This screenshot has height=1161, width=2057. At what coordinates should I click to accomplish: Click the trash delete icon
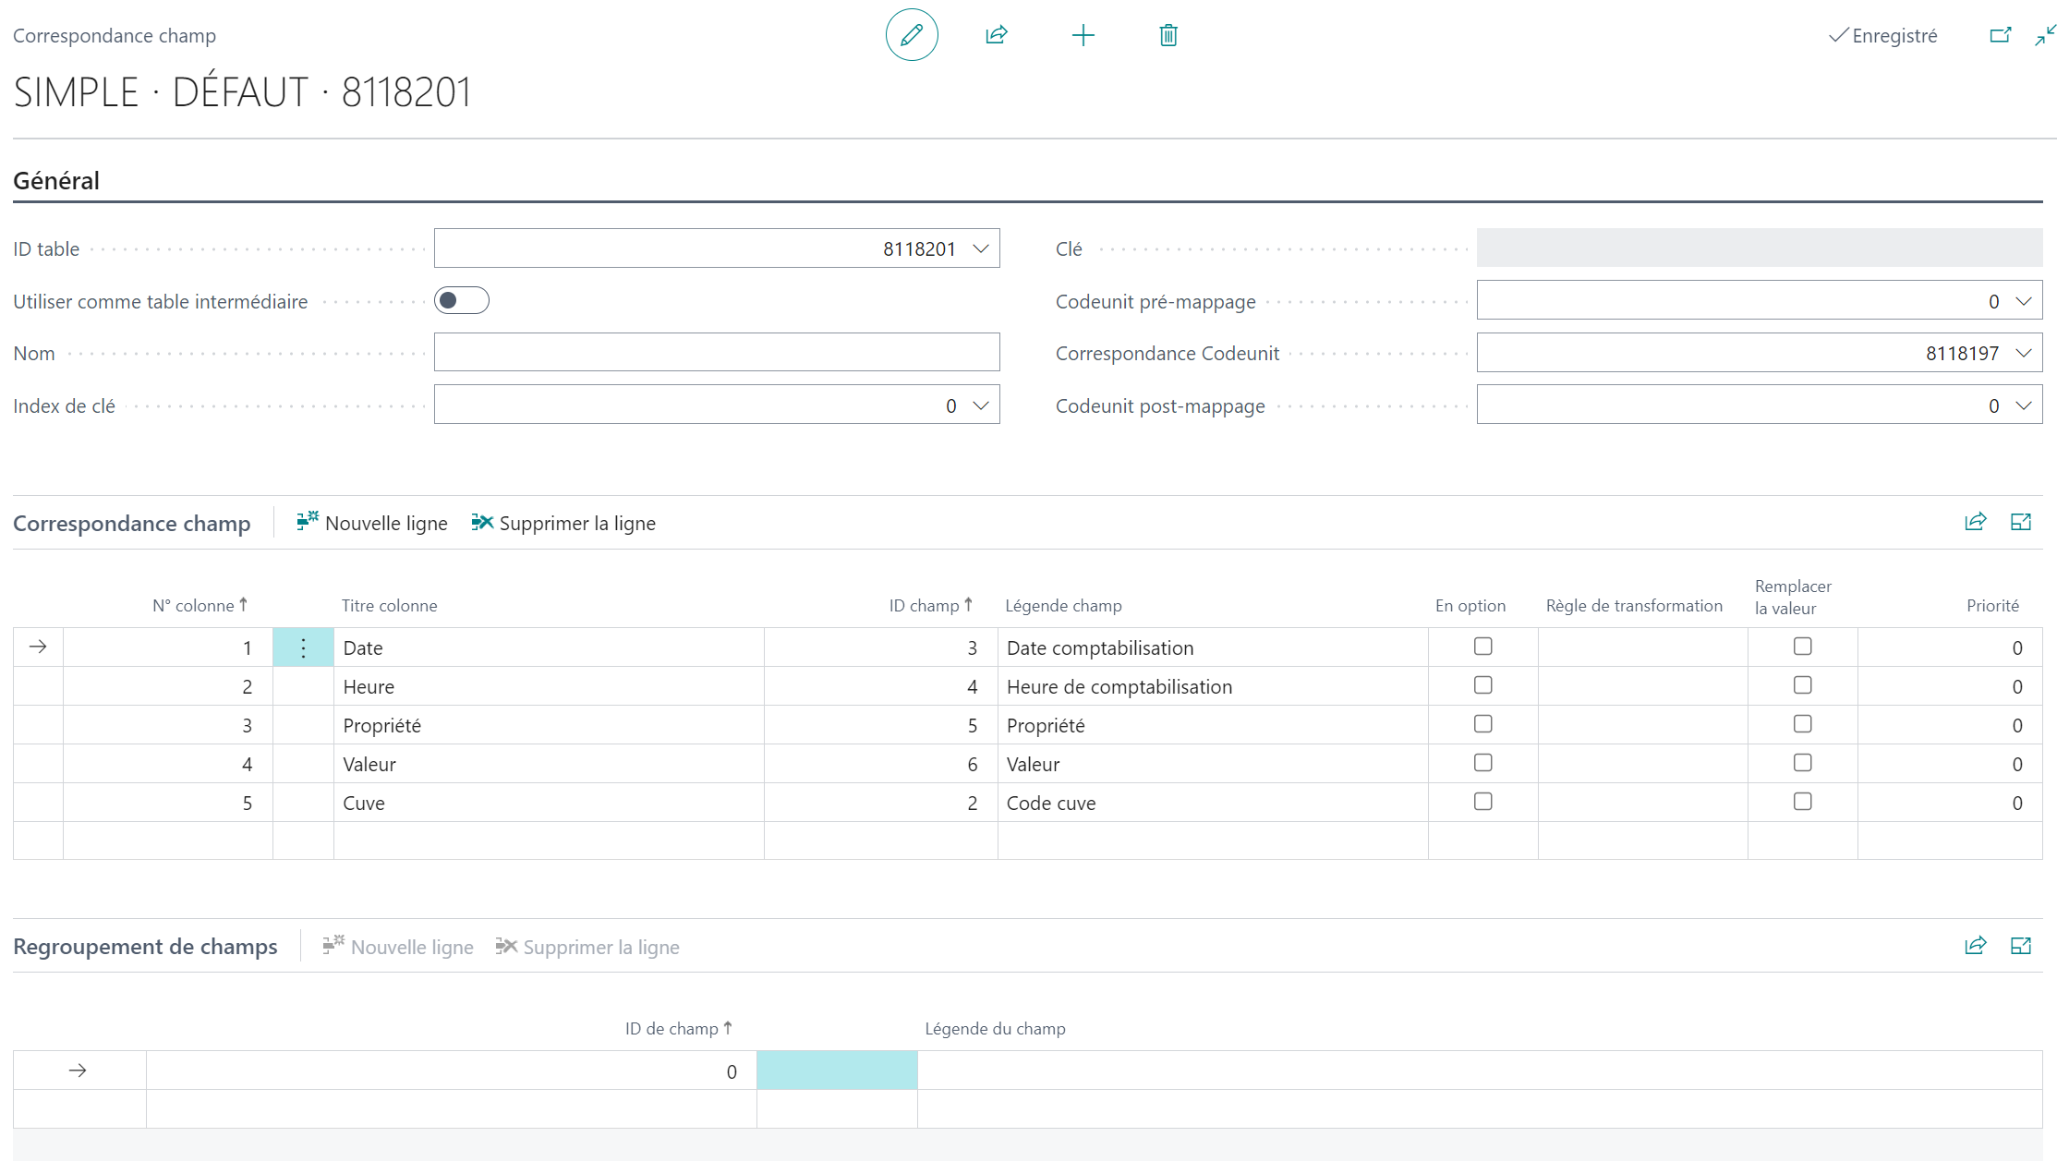click(x=1168, y=35)
